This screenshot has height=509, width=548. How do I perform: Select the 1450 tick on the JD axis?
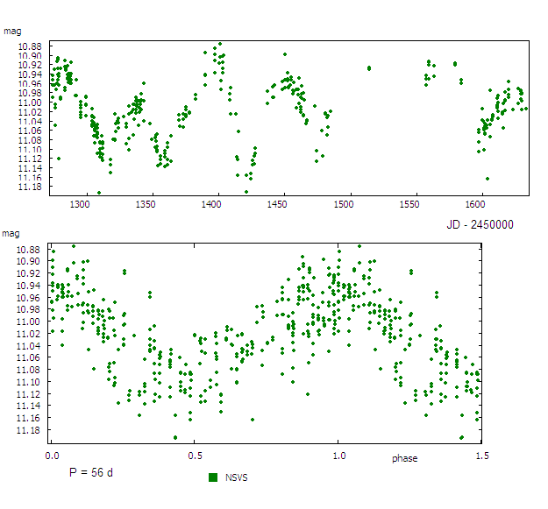coord(278,205)
